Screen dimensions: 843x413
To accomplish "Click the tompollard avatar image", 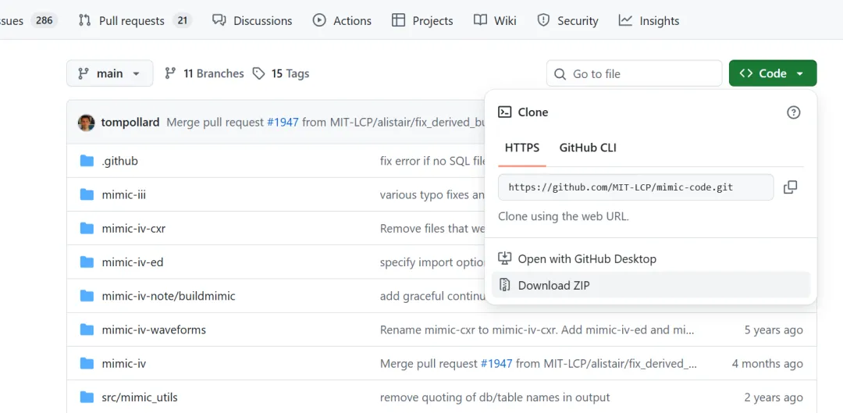I will pos(86,123).
